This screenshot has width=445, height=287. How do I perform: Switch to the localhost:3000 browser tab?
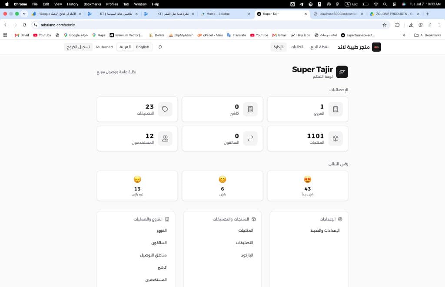[339, 13]
